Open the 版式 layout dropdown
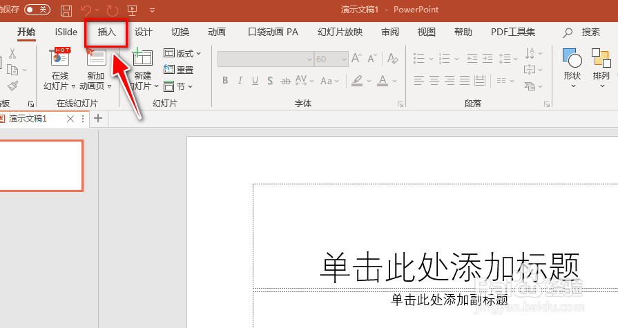 coord(182,53)
